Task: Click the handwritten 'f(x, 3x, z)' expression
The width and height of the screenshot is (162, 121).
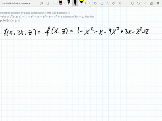Action: click(20, 32)
